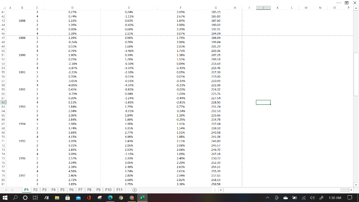Select cell containing 4.58%

(72, 171)
